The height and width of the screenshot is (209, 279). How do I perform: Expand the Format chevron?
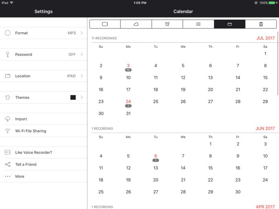[82, 33]
